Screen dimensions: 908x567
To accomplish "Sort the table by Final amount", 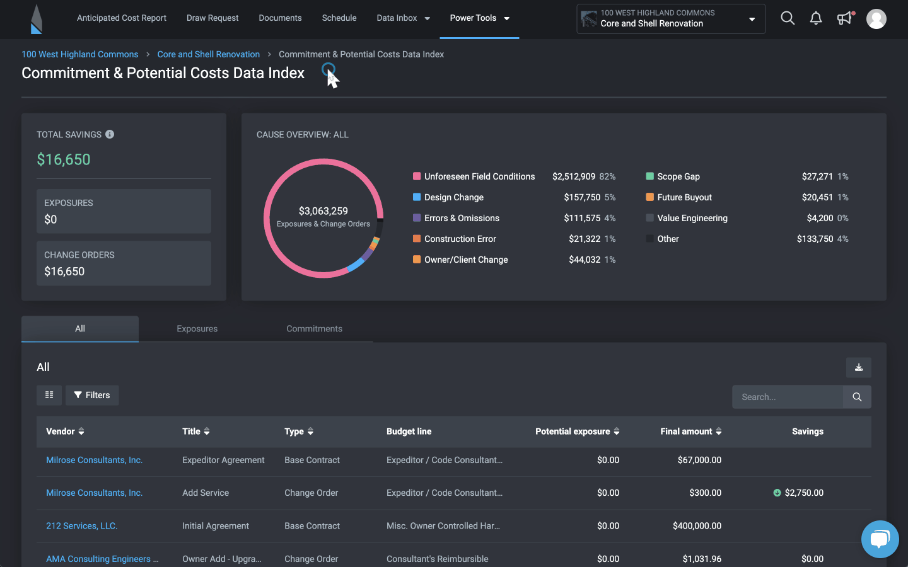I will pos(718,432).
